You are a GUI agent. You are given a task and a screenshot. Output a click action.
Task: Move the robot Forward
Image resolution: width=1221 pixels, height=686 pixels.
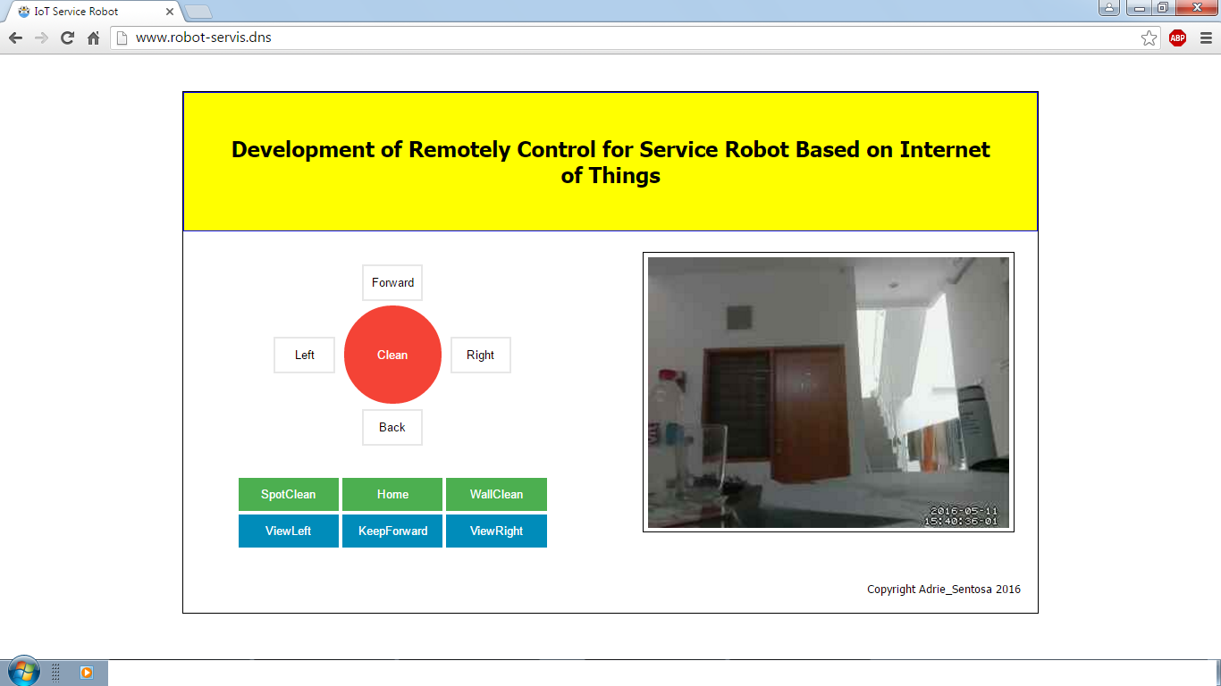click(392, 282)
